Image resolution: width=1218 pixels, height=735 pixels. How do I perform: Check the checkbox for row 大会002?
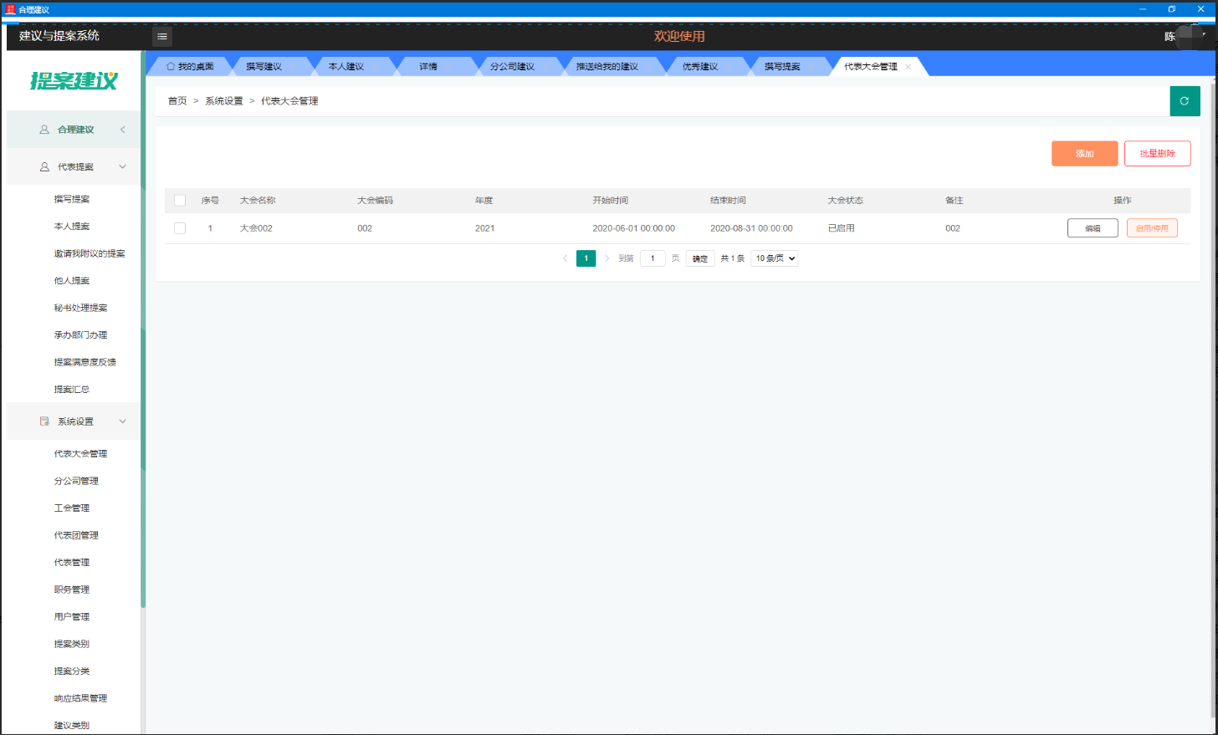coord(180,228)
